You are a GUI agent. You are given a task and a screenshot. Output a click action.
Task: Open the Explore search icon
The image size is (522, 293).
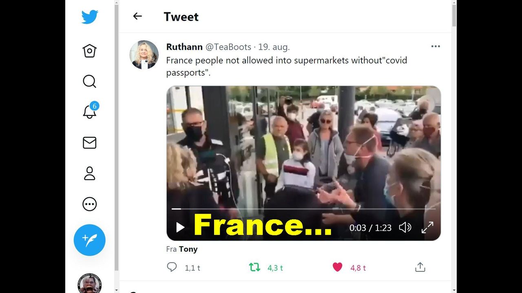[89, 81]
